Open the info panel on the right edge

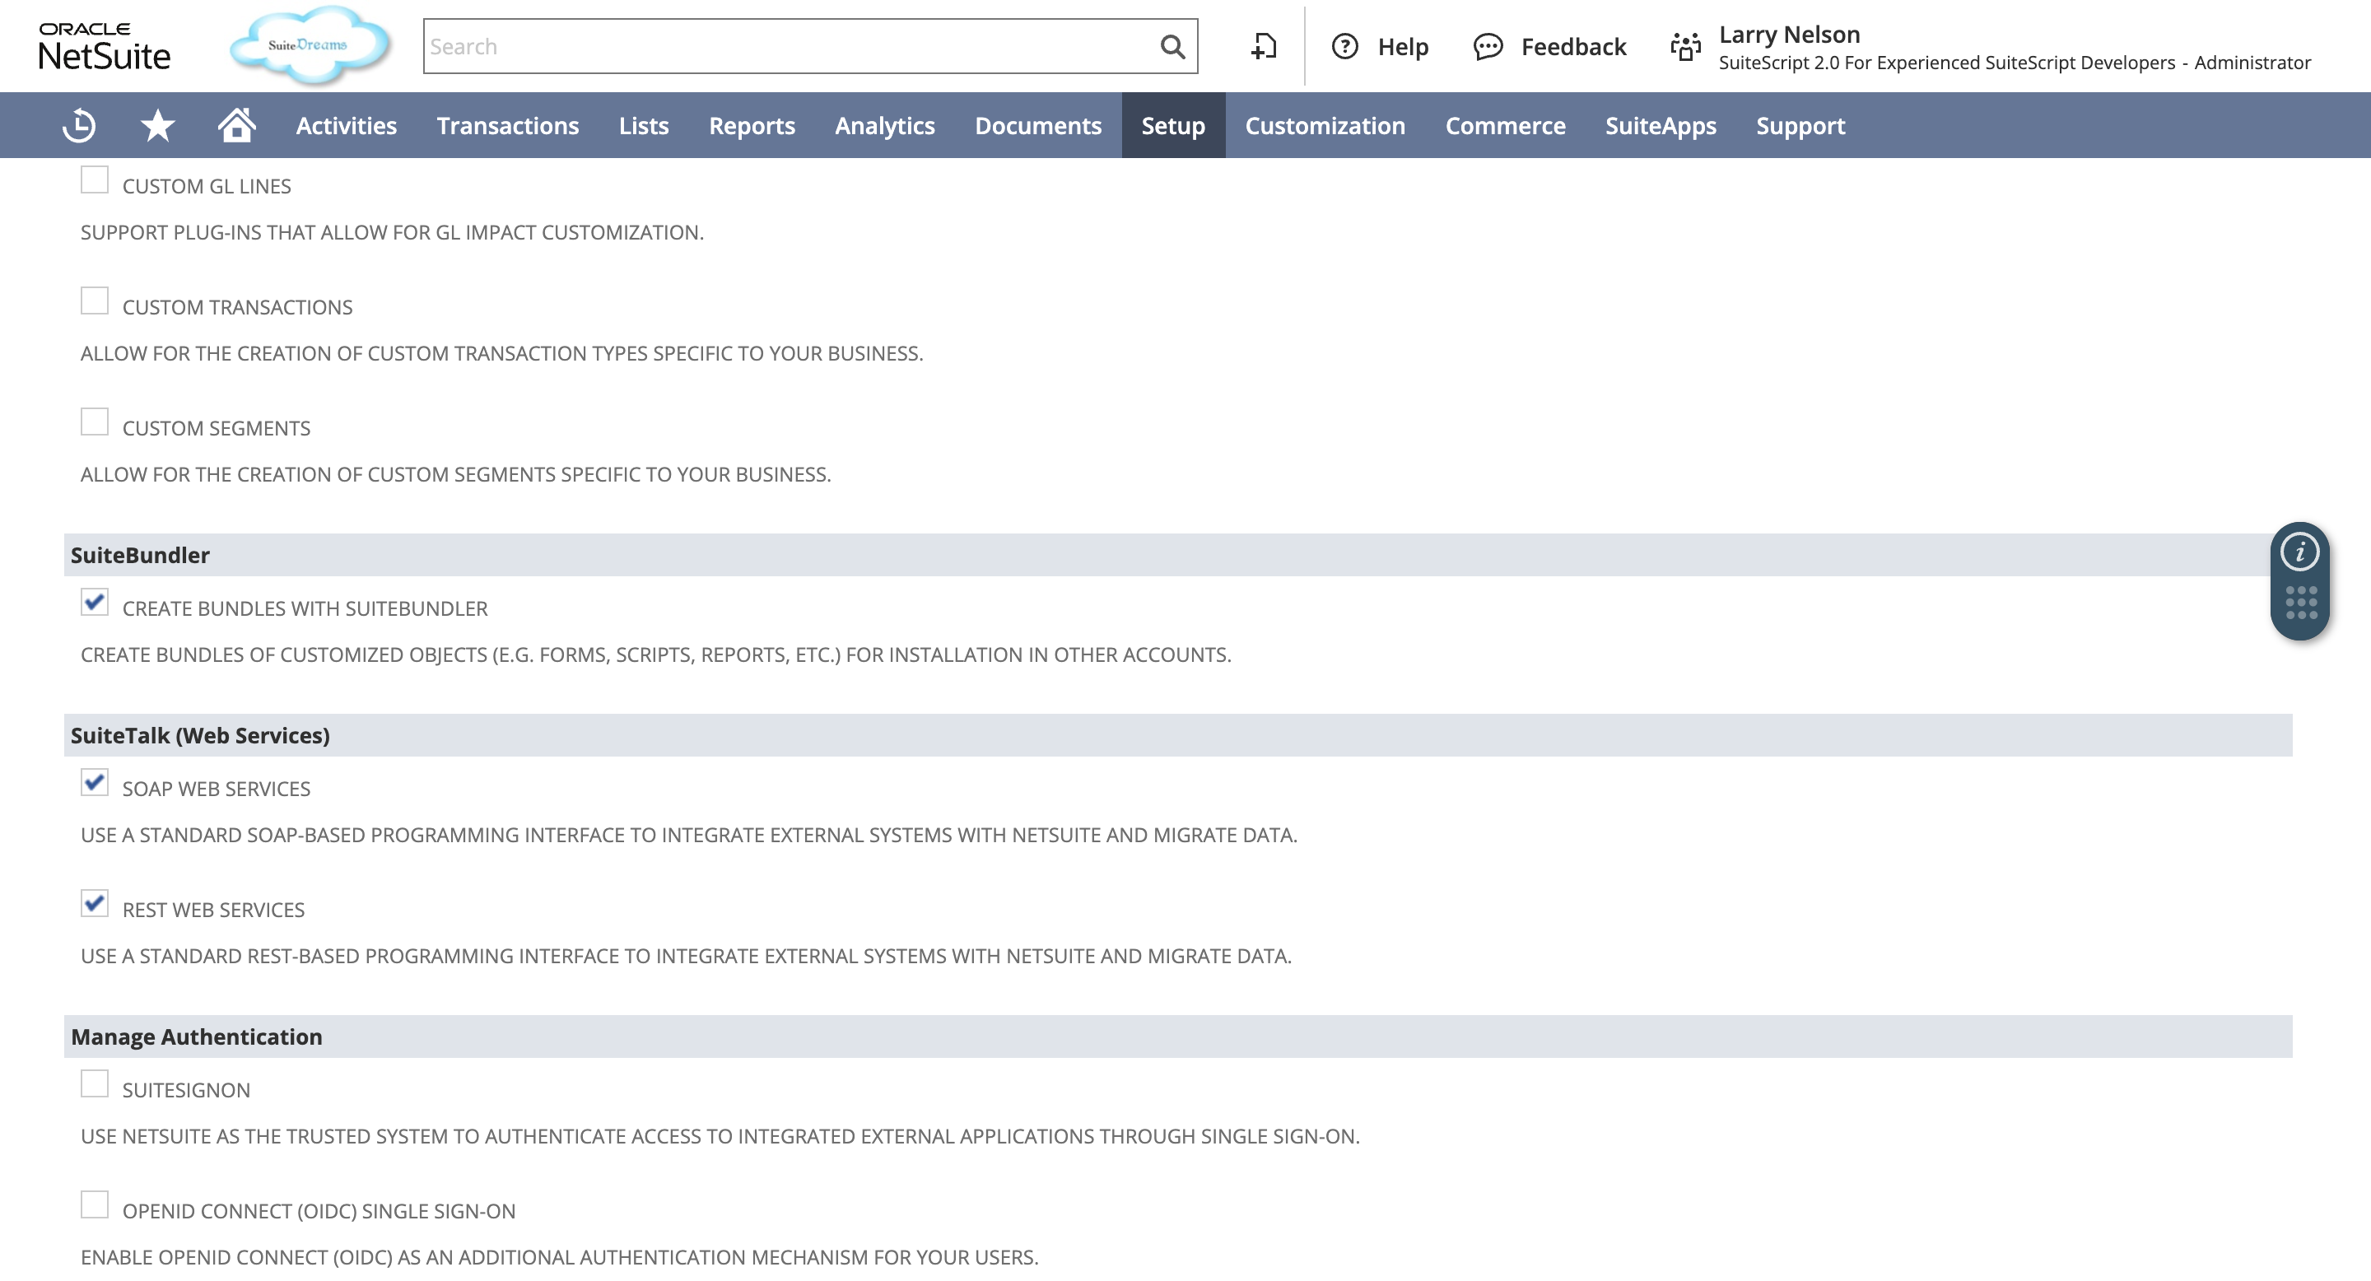pos(2299,552)
